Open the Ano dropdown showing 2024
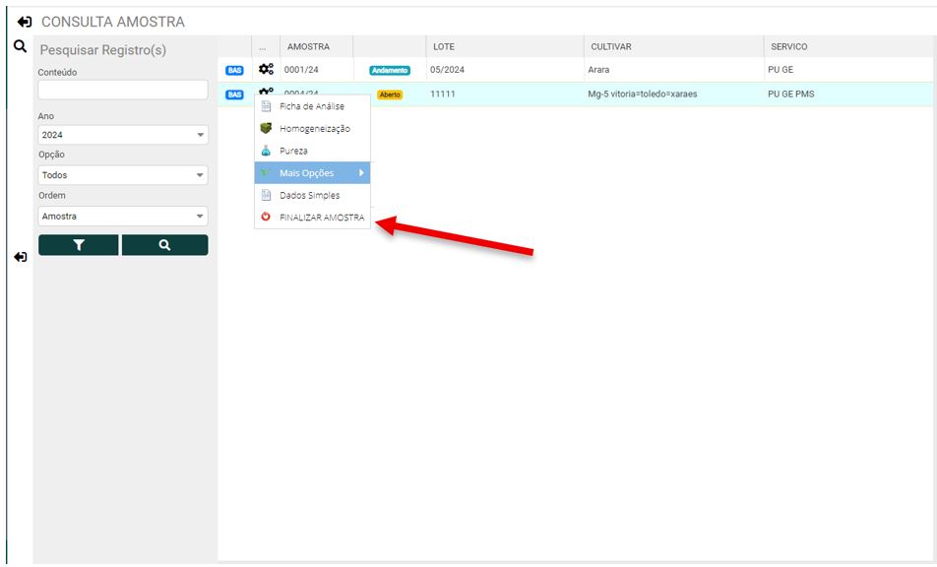Viewport: 937px width, 567px height. pyautogui.click(x=123, y=135)
